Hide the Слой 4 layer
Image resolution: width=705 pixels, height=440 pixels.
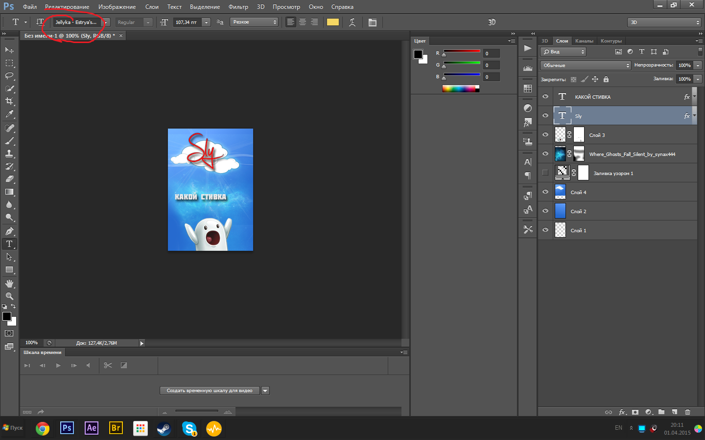click(545, 192)
